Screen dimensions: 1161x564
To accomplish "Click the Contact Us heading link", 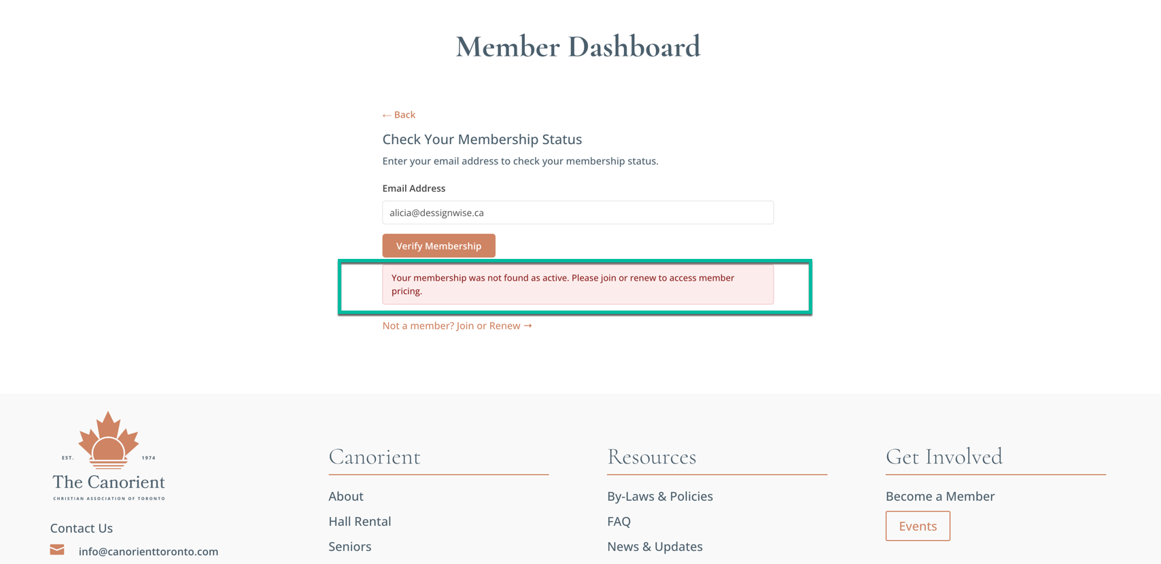I will (82, 528).
